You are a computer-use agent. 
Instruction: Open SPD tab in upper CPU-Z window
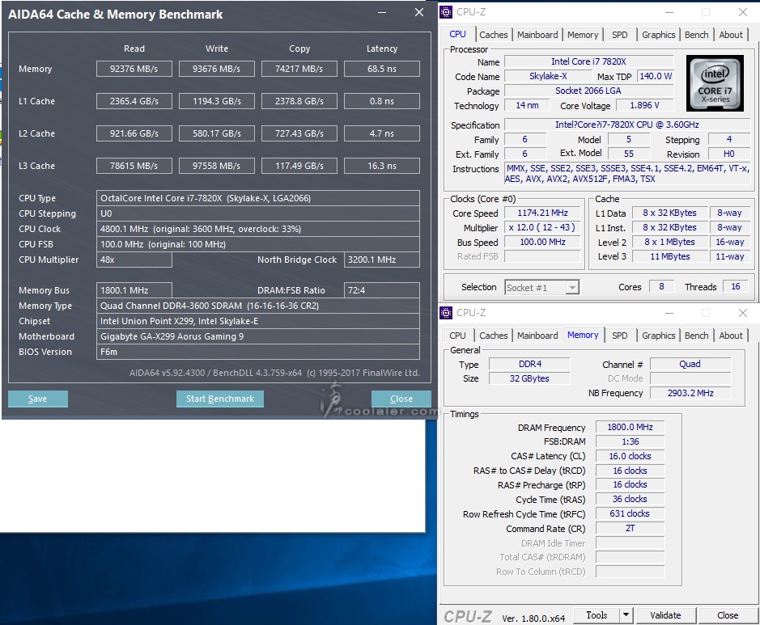pyautogui.click(x=619, y=35)
